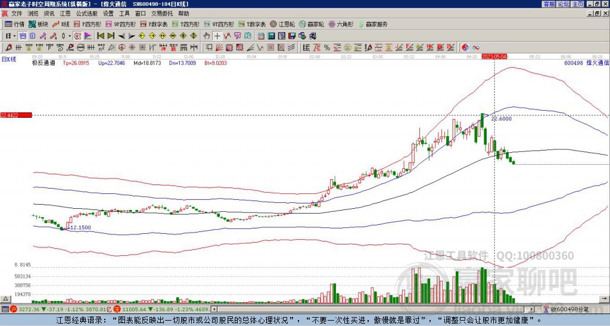Click the 极反通道 indicator name
This screenshot has width=610, height=326.
[x=43, y=63]
